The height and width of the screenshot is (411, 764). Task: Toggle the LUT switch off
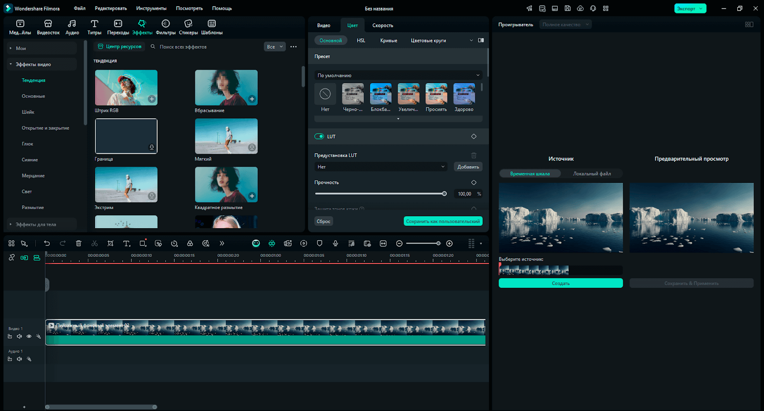click(x=319, y=137)
